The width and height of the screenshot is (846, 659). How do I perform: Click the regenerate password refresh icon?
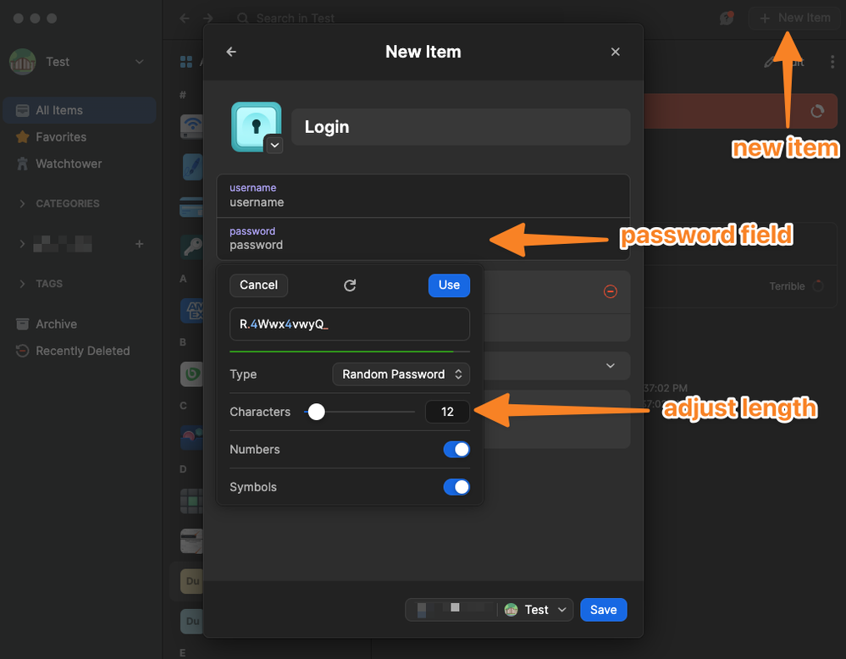350,285
